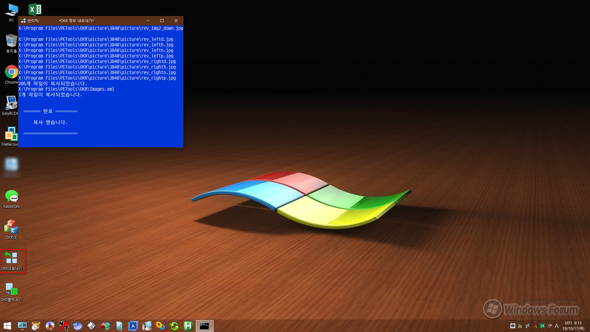Click the speech-bubble tray icon
Viewport: 590px width, 332px height.
(513, 326)
